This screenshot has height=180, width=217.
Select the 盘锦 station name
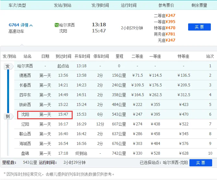point(25,153)
